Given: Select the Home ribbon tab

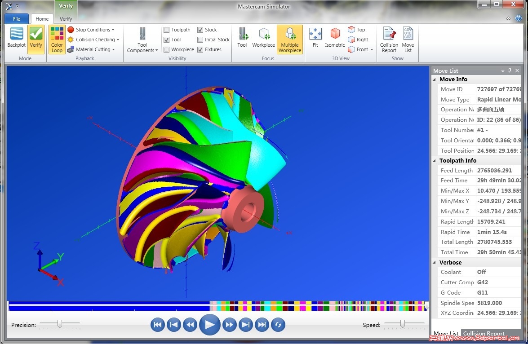Looking at the screenshot, I should pyautogui.click(x=42, y=18).
